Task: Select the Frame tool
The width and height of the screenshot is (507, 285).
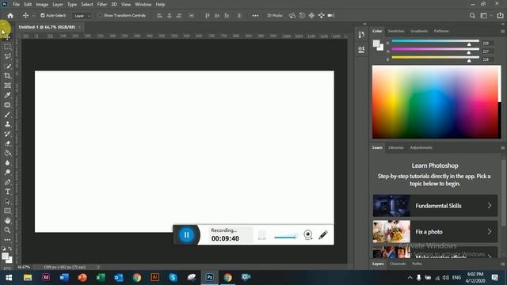Action: tap(7, 85)
